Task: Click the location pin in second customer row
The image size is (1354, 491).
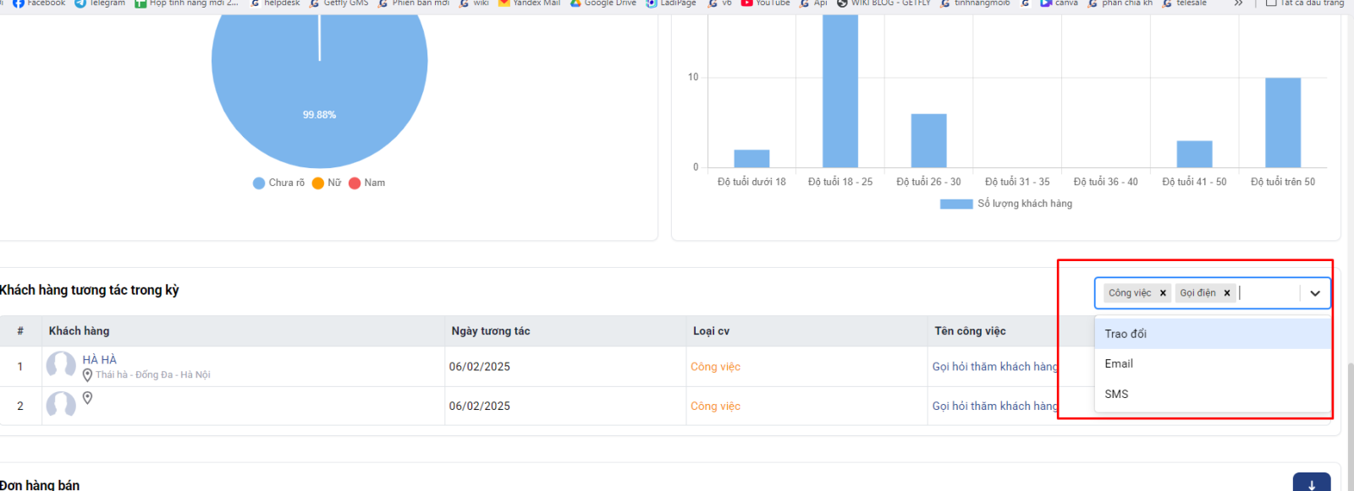Action: [87, 398]
